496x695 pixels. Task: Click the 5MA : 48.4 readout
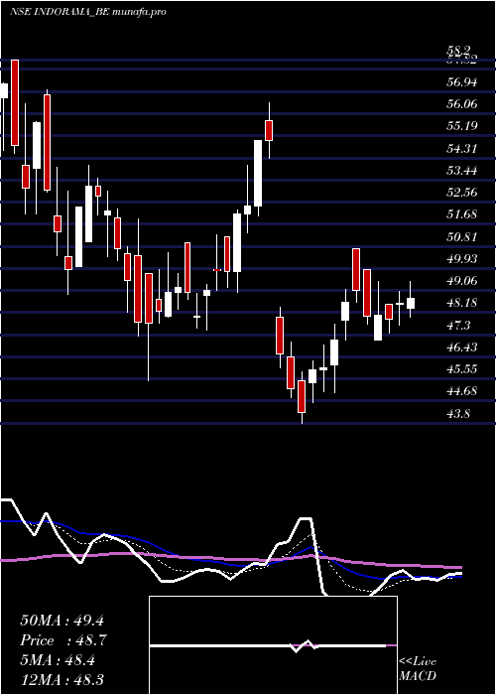[58, 660]
